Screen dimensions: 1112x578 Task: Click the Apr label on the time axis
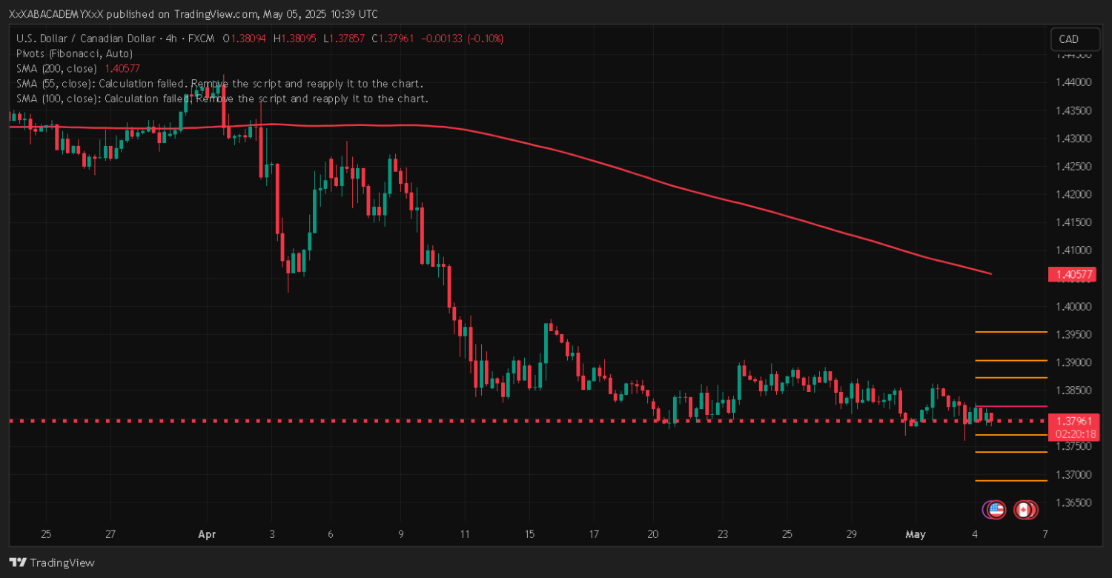206,534
